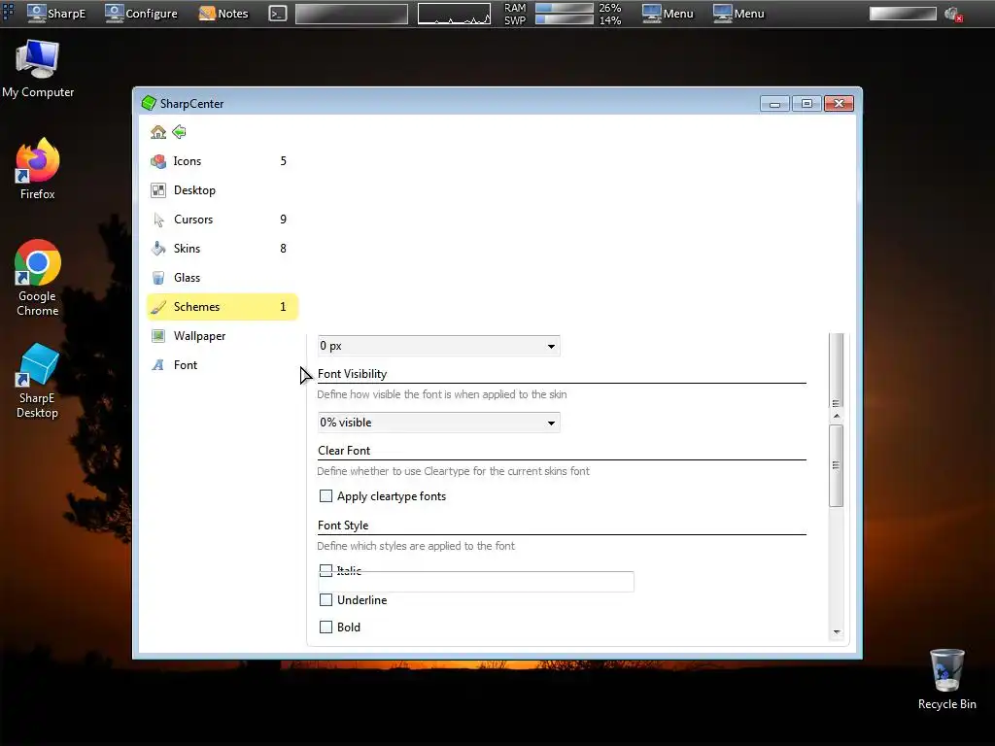Open the first Menu button in the top bar
995x746 pixels.
(x=668, y=14)
